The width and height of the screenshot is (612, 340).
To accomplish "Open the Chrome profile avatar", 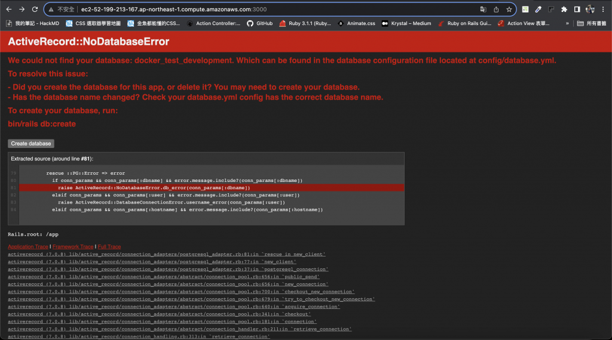I will (590, 10).
